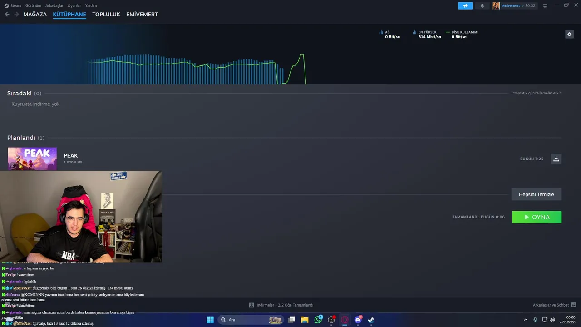Go forward with the right arrow
The width and height of the screenshot is (581, 327).
[17, 15]
